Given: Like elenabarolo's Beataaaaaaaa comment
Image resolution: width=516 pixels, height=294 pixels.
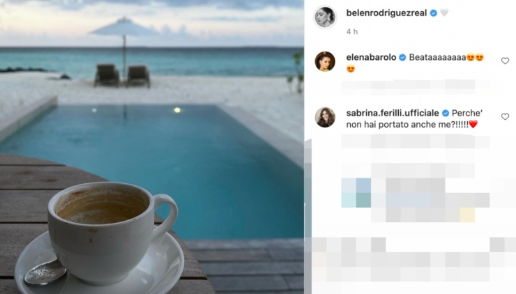Looking at the screenshot, I should click(505, 61).
